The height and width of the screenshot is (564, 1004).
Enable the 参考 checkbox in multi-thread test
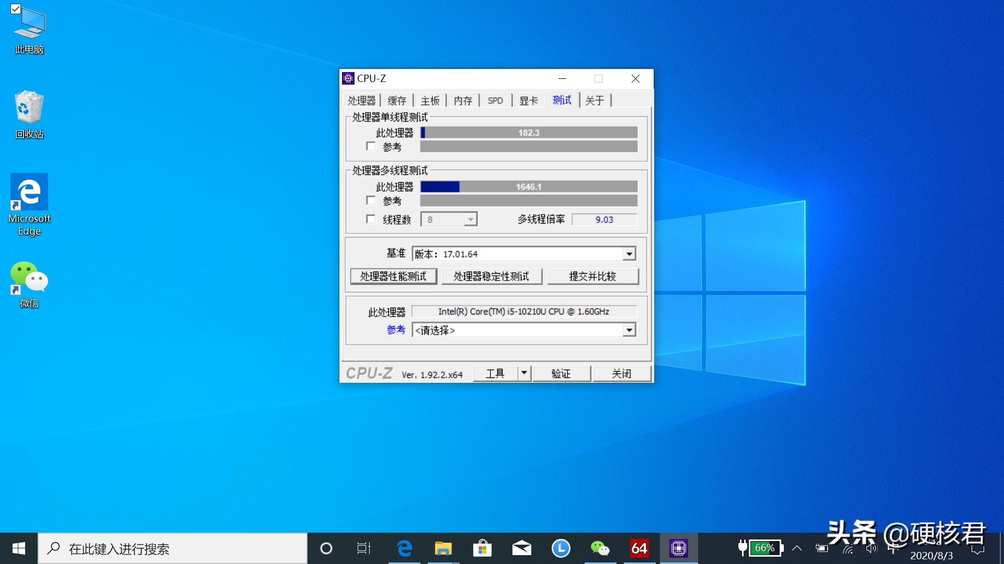coord(371,201)
